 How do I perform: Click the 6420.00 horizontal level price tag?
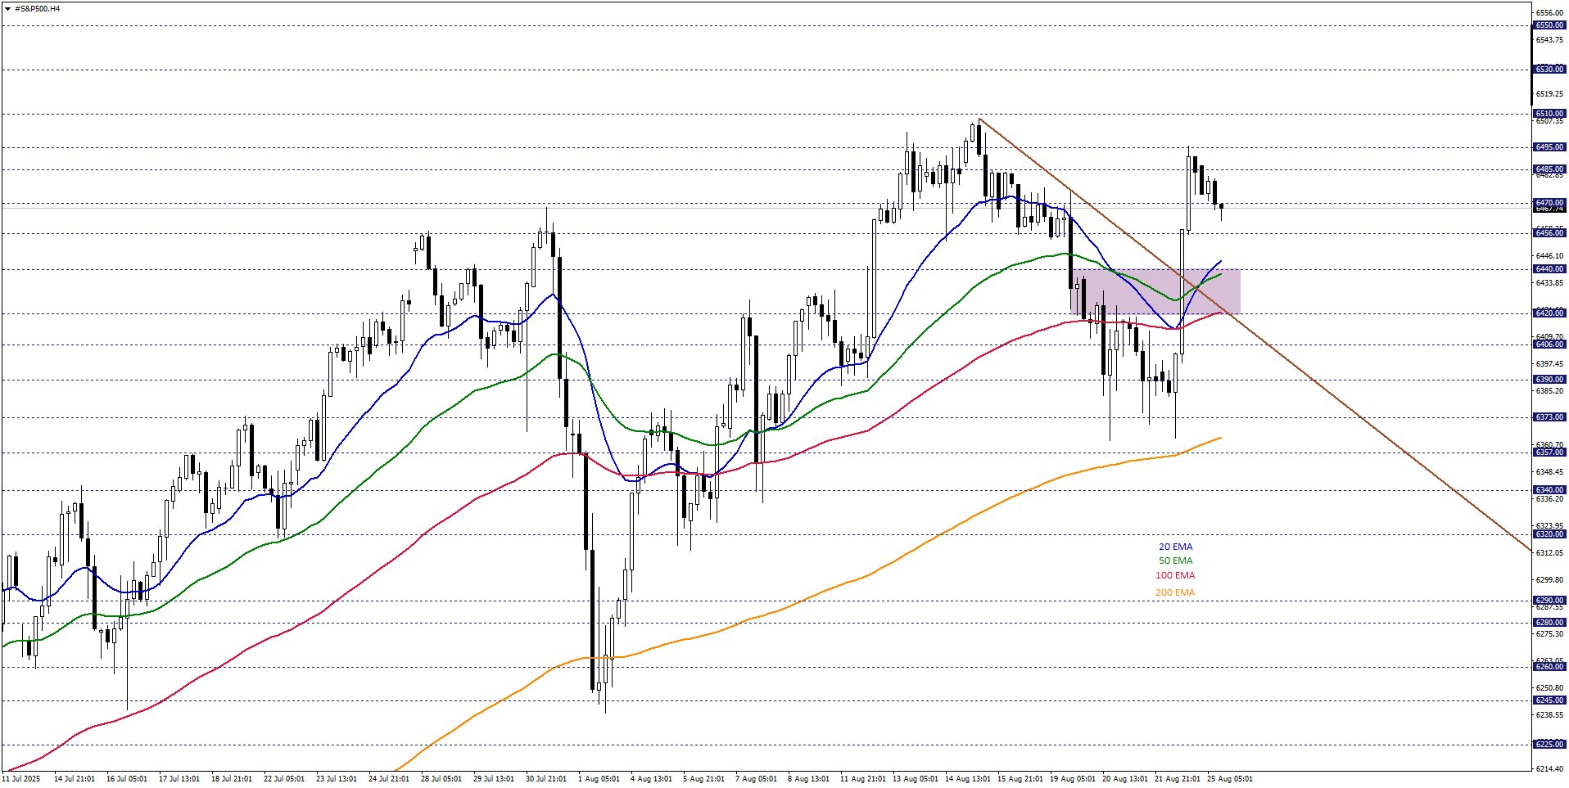click(x=1549, y=313)
